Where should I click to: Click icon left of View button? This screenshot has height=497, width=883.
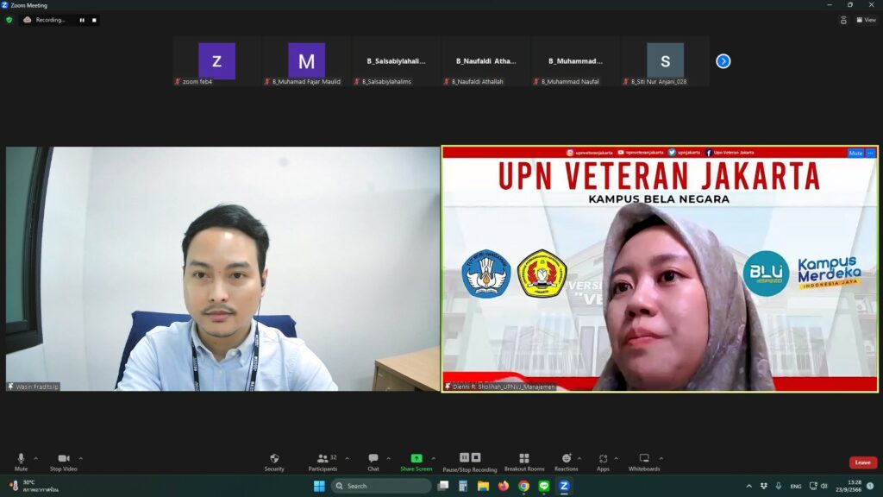pyautogui.click(x=843, y=20)
